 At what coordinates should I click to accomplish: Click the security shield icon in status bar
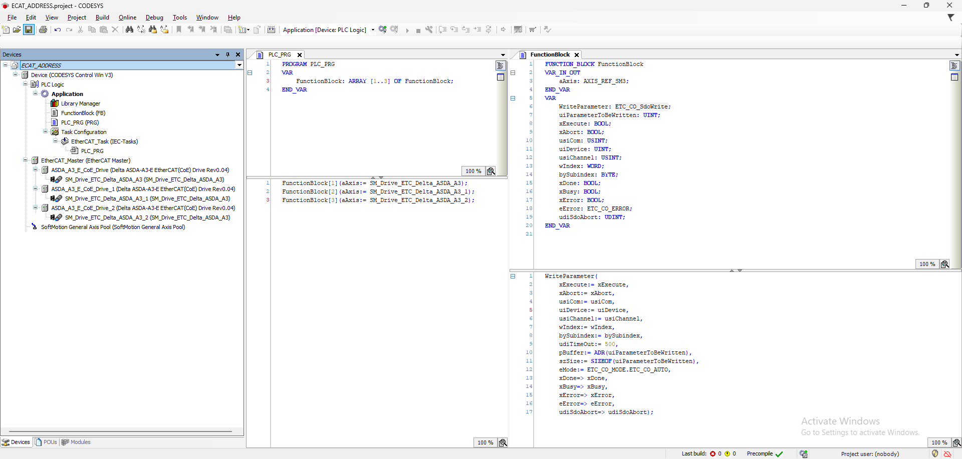pos(935,454)
